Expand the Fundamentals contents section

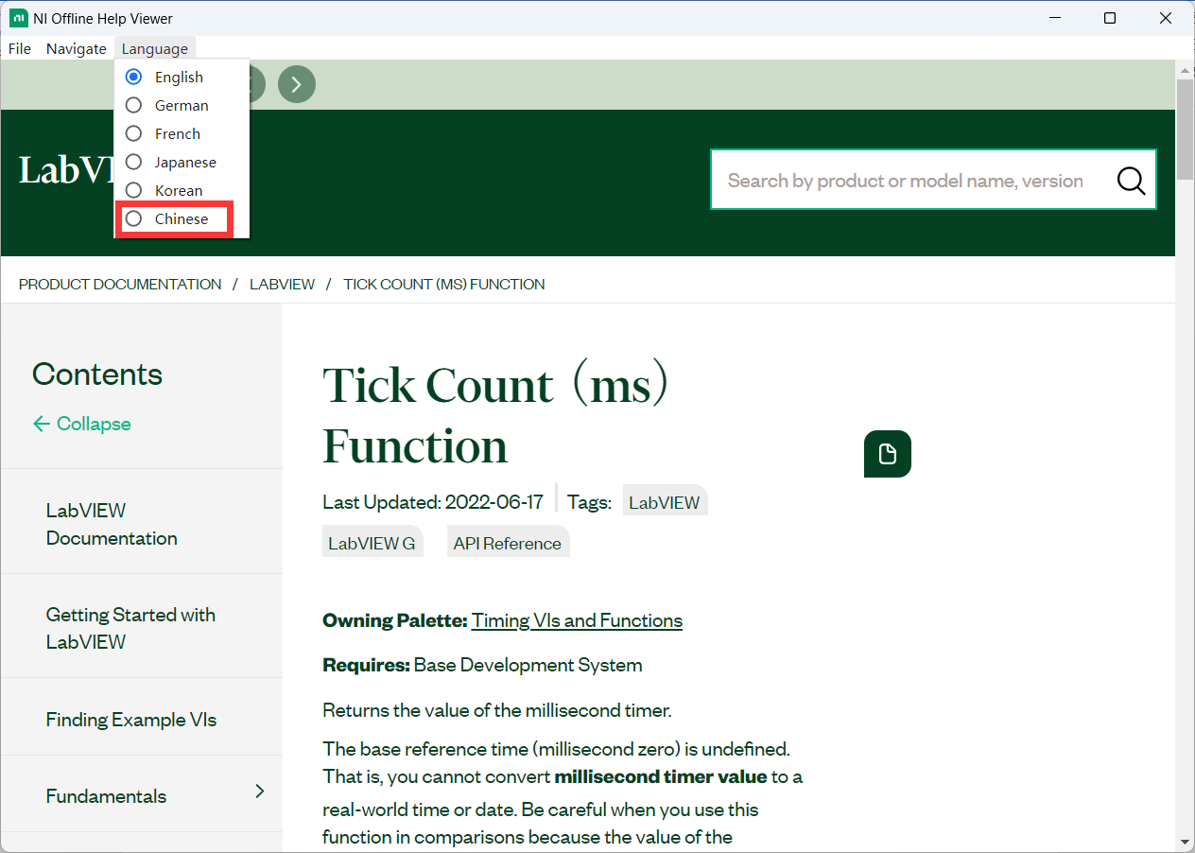260,792
